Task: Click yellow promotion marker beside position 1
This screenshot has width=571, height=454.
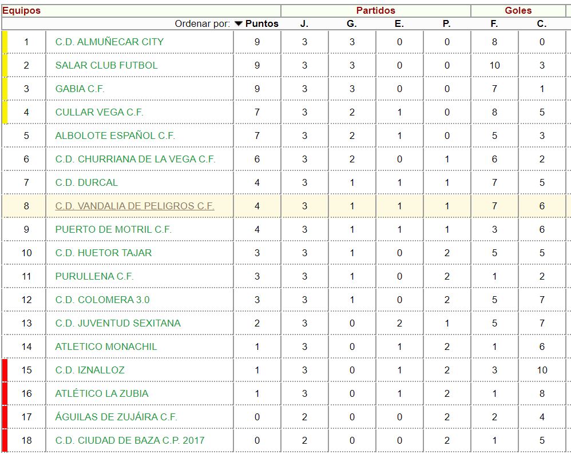Action: pyautogui.click(x=5, y=42)
